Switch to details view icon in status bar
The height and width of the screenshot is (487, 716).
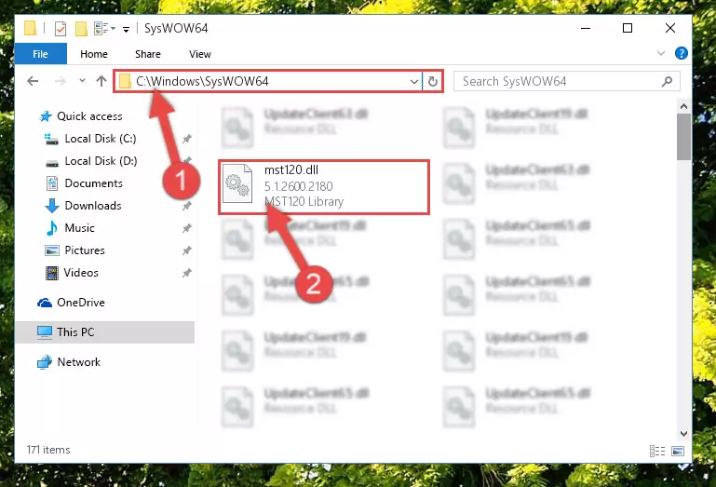coord(657,452)
